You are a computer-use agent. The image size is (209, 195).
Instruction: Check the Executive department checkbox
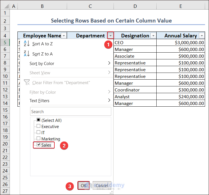[39, 126]
